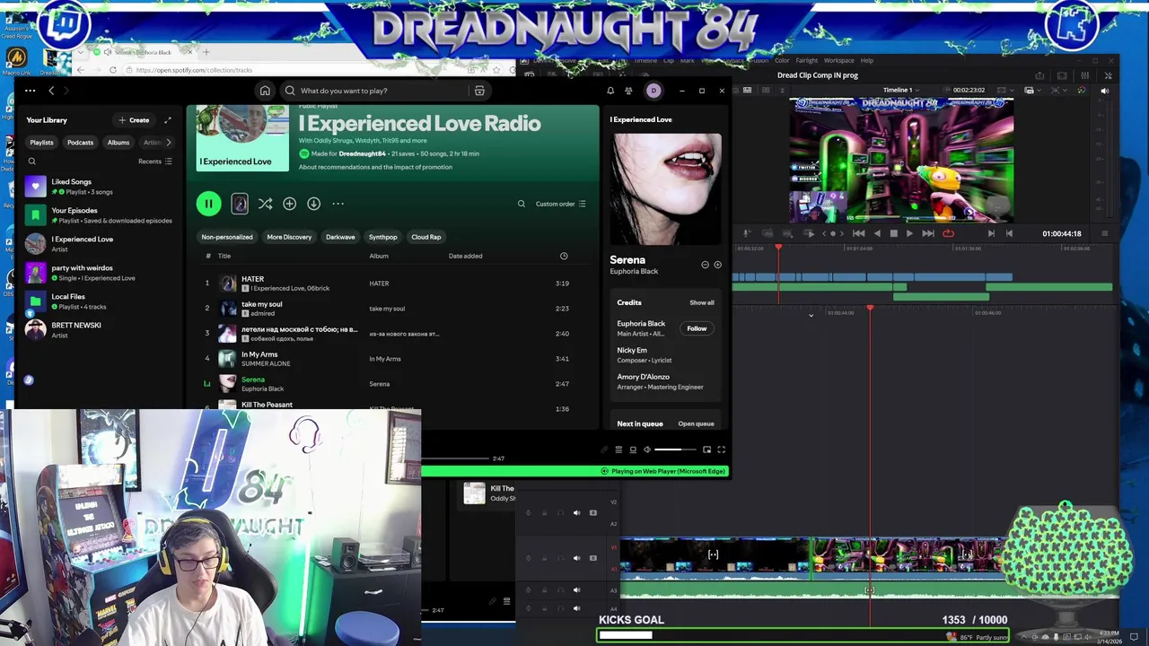The image size is (1149, 646).
Task: Click the Serena album art thumbnail
Action: point(666,189)
